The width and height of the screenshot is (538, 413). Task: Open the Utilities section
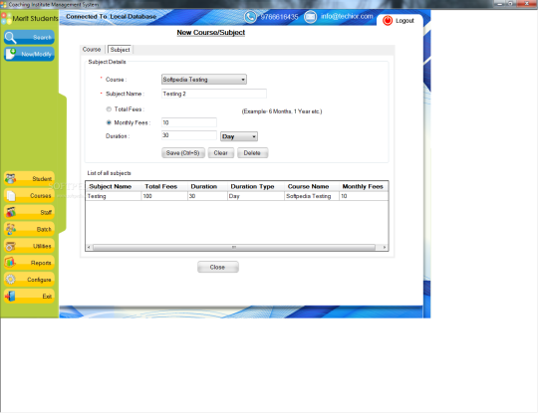click(x=29, y=246)
